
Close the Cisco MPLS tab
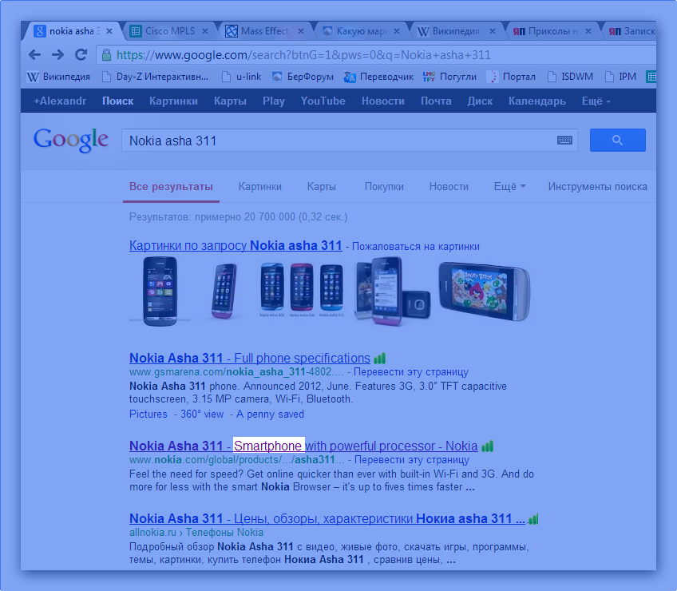205,32
